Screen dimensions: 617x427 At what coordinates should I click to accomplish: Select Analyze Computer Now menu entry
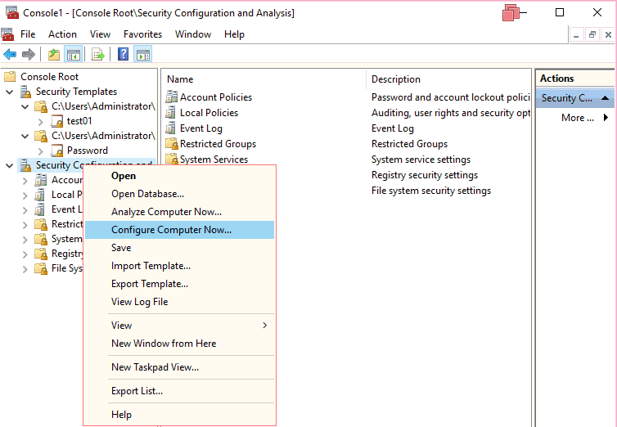(x=166, y=212)
